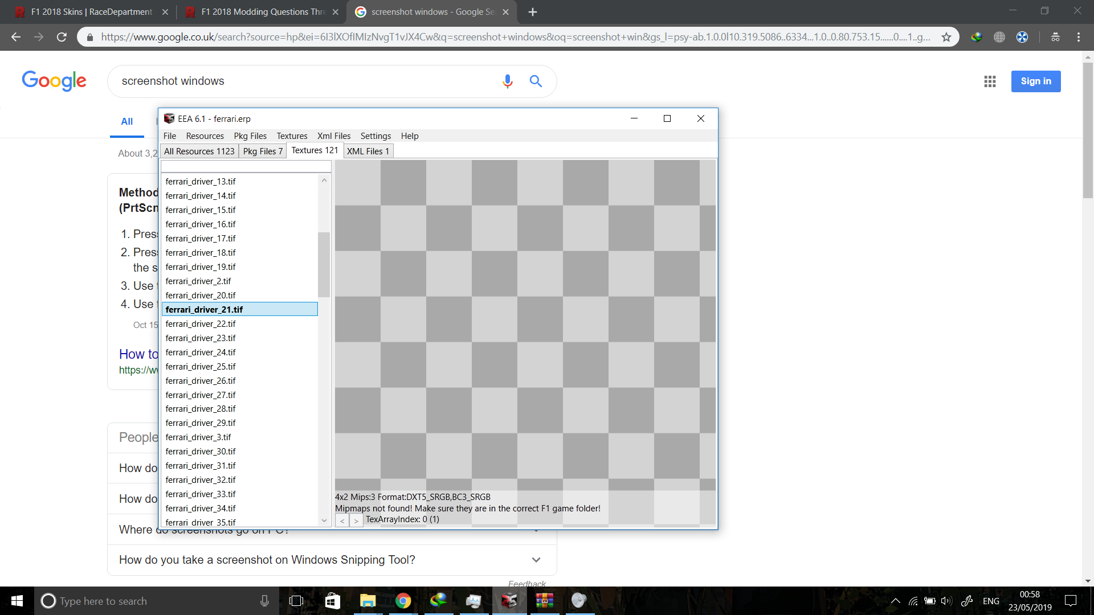Click the Google voice search microphone icon
1094x615 pixels.
click(507, 81)
